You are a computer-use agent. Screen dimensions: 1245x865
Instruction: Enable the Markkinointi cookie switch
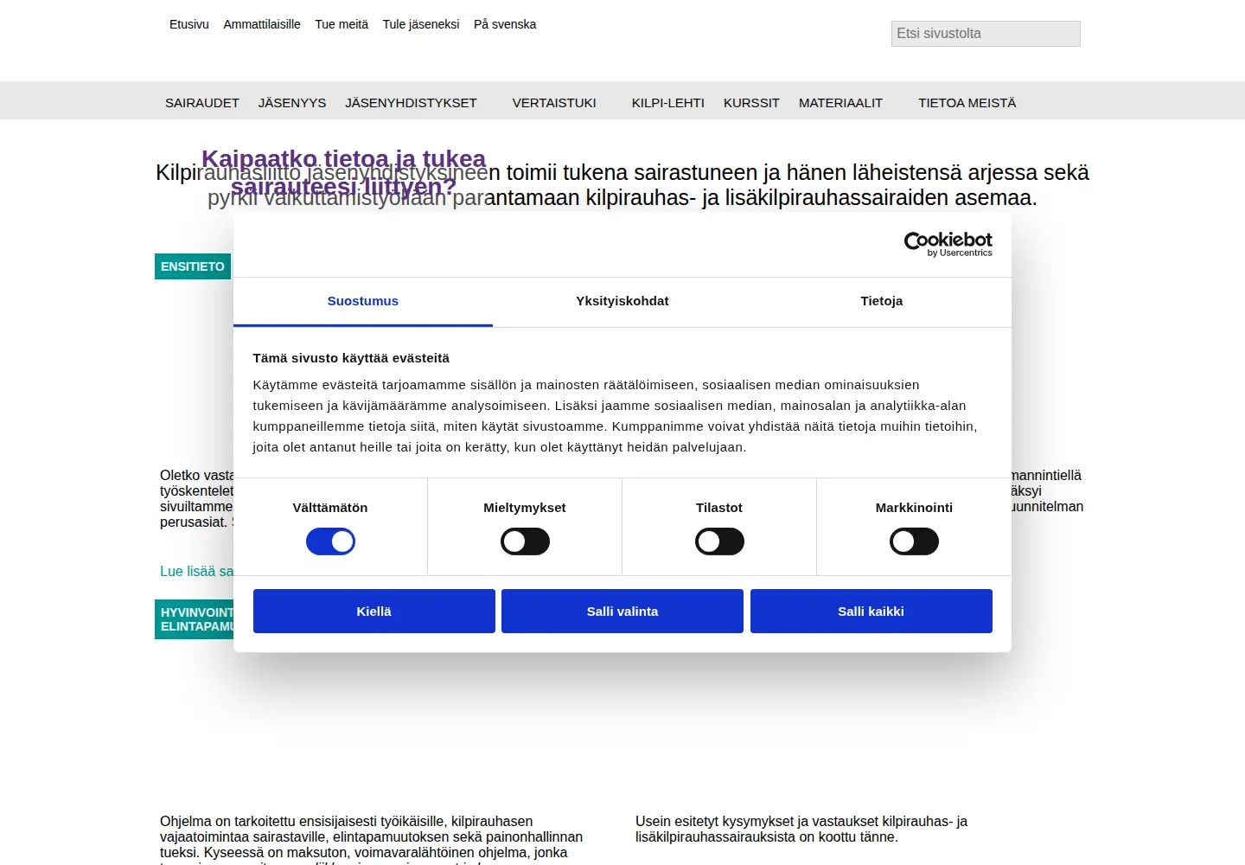tap(914, 541)
